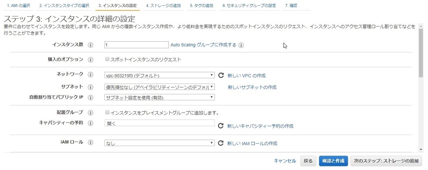Click 新しいキャパシティー予約の作成 link
The height and width of the screenshot is (170, 428).
[260, 126]
